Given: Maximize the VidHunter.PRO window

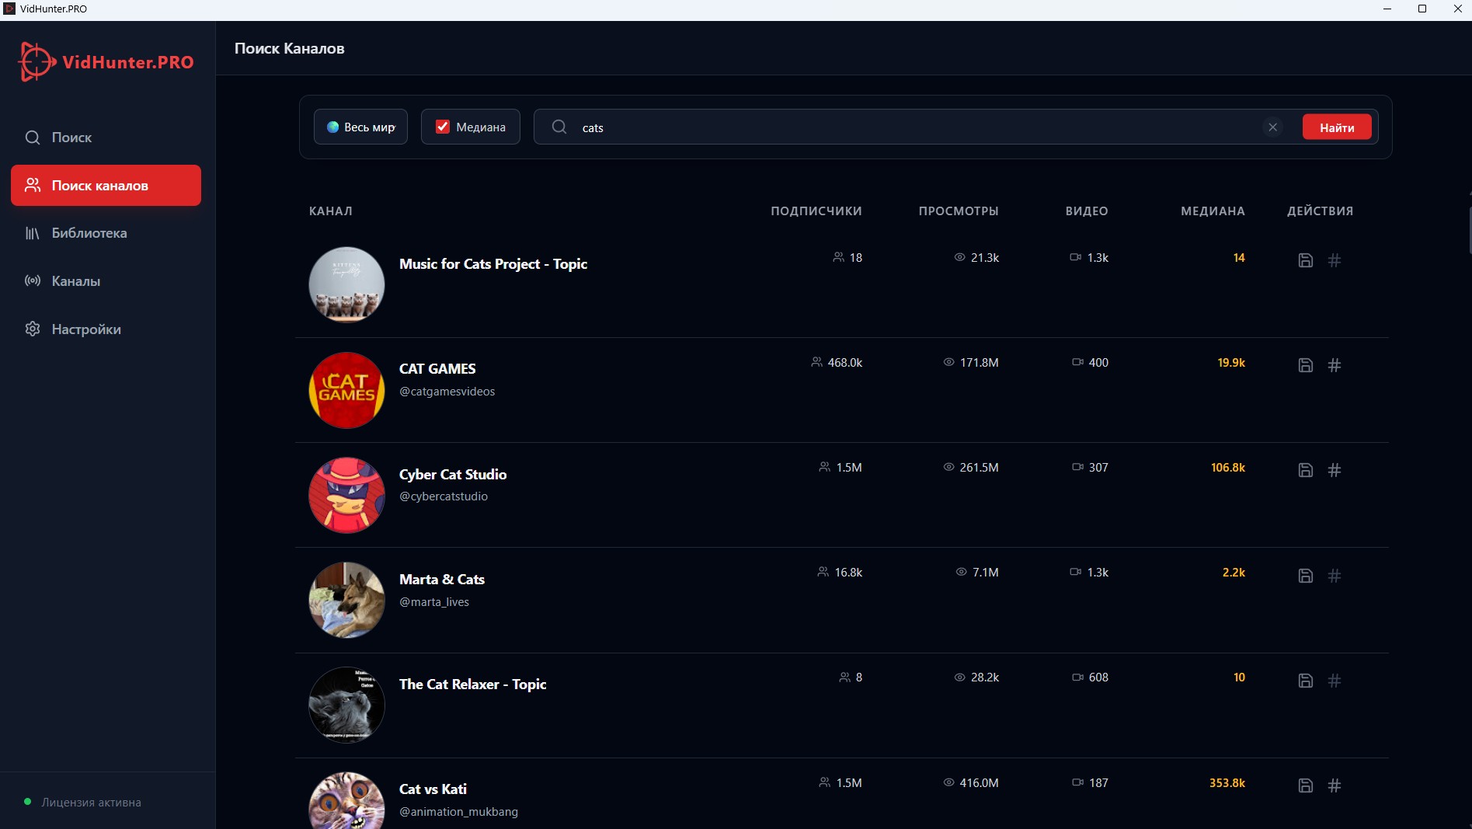Looking at the screenshot, I should click(x=1422, y=9).
